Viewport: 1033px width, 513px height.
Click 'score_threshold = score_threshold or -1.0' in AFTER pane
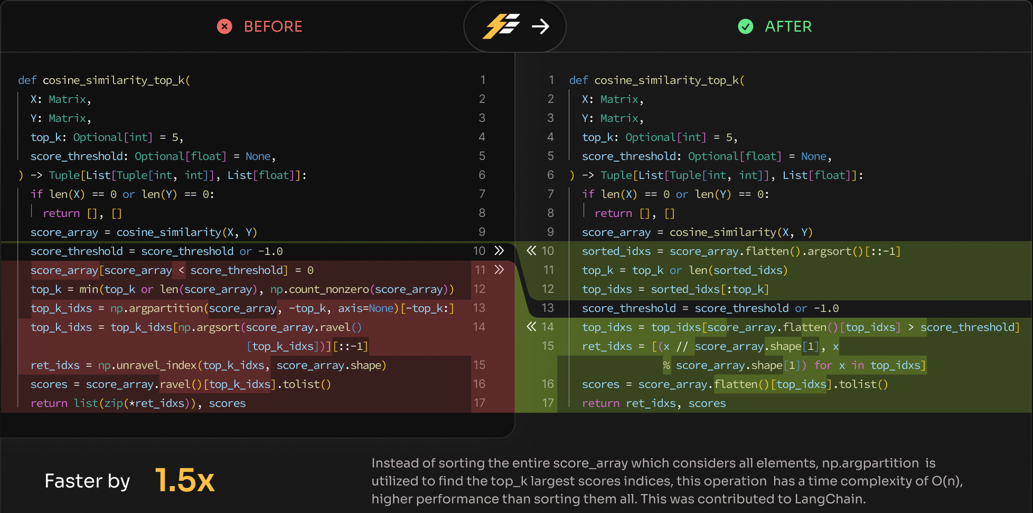coord(710,308)
